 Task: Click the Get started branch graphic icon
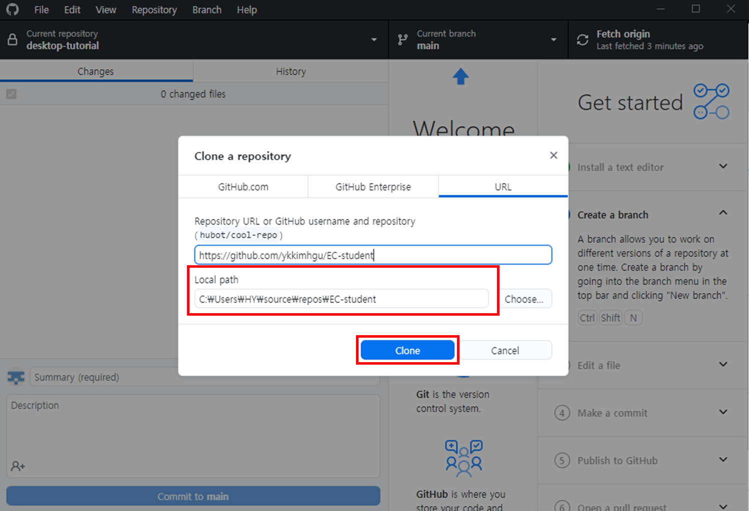(x=711, y=101)
